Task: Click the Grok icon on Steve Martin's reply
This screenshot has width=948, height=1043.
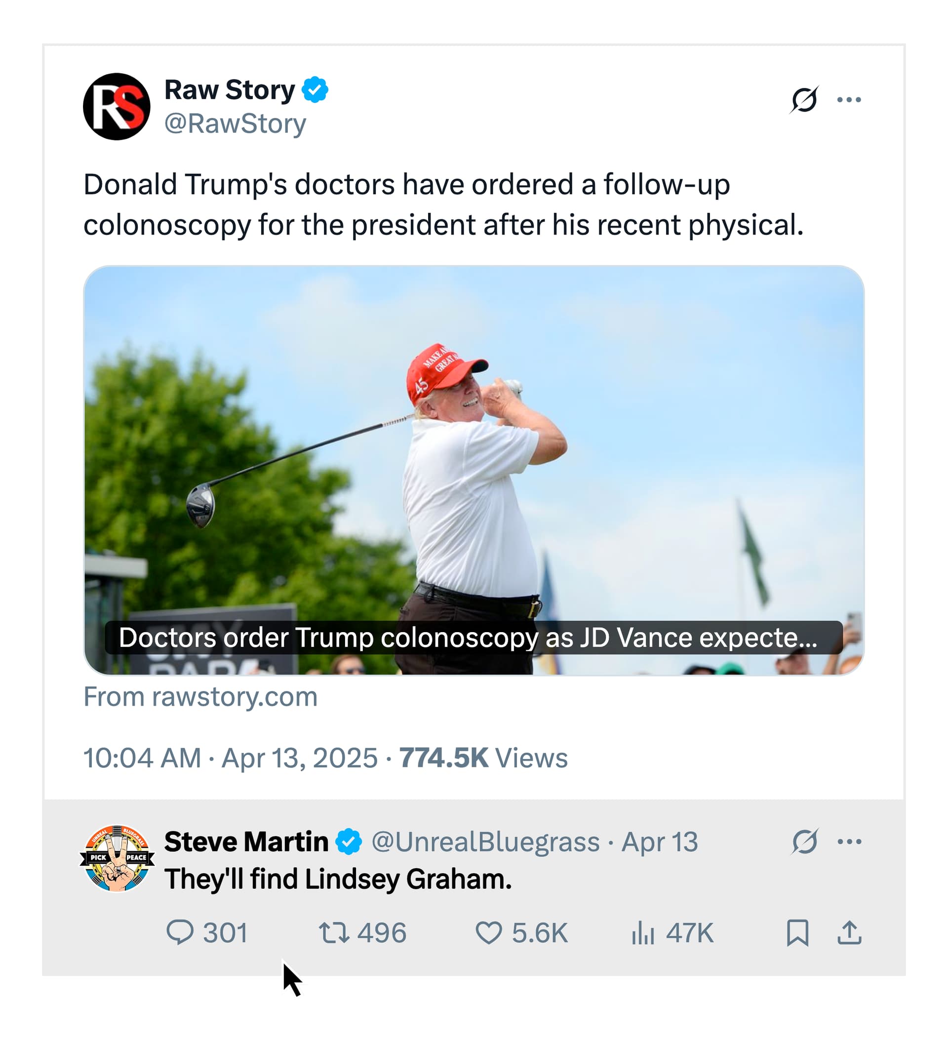Action: click(805, 842)
